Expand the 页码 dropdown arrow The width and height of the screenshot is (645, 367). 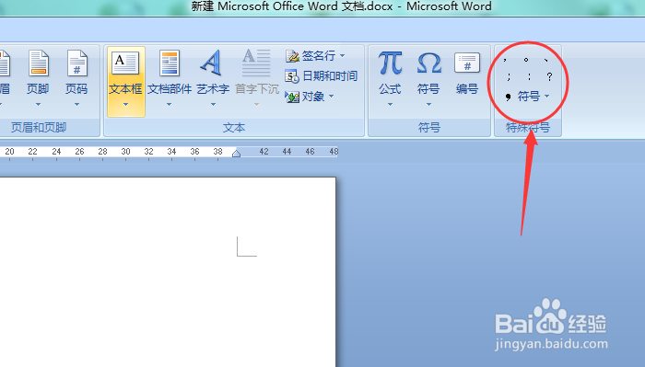pyautogui.click(x=76, y=105)
